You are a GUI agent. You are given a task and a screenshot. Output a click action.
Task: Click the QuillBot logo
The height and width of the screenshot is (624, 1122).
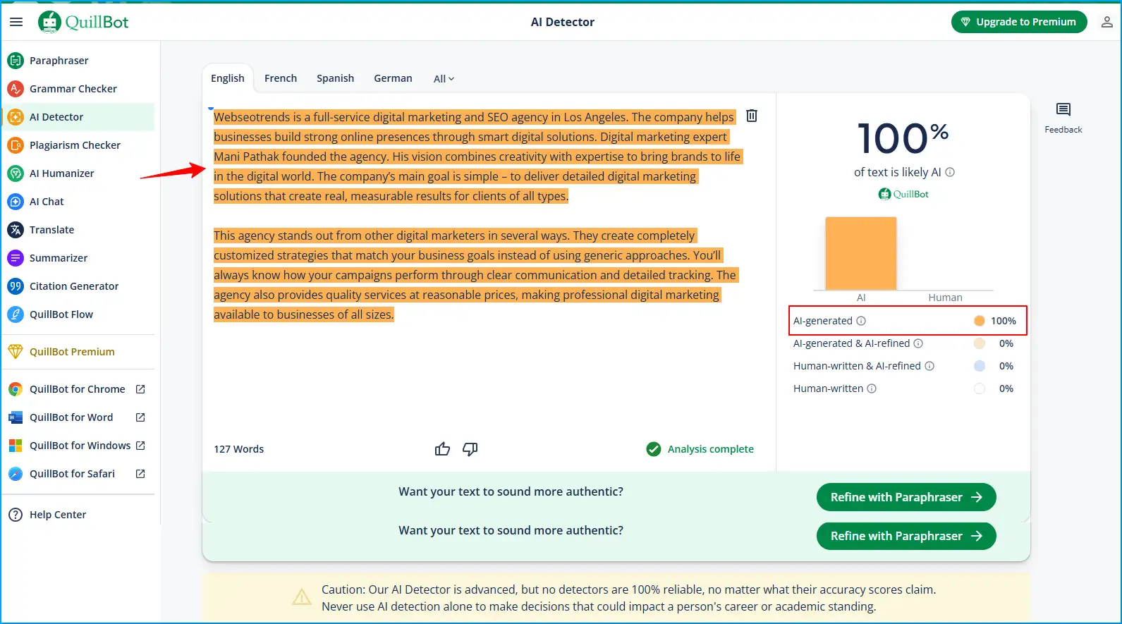click(x=83, y=22)
